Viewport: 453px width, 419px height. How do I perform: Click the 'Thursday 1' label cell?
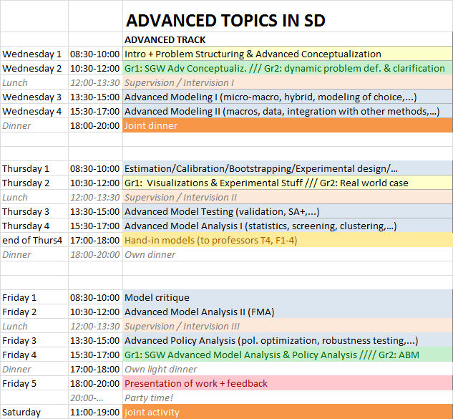point(34,168)
